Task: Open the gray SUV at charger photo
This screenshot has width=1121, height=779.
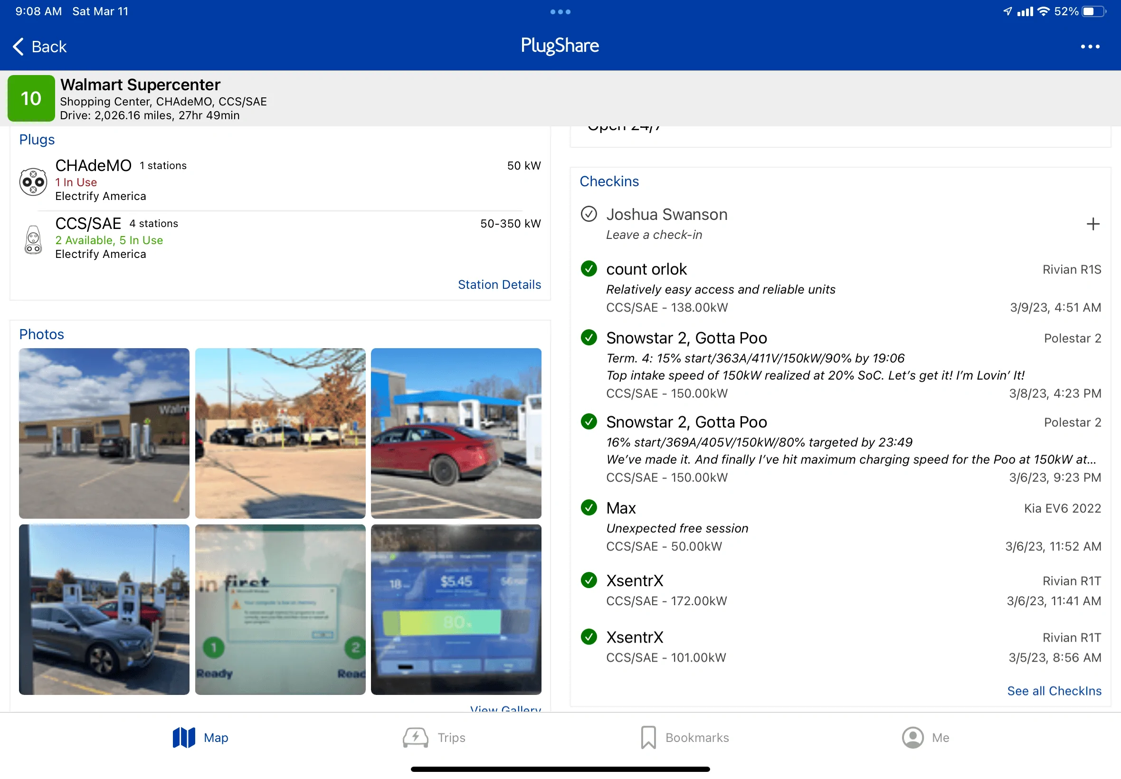Action: pos(104,609)
